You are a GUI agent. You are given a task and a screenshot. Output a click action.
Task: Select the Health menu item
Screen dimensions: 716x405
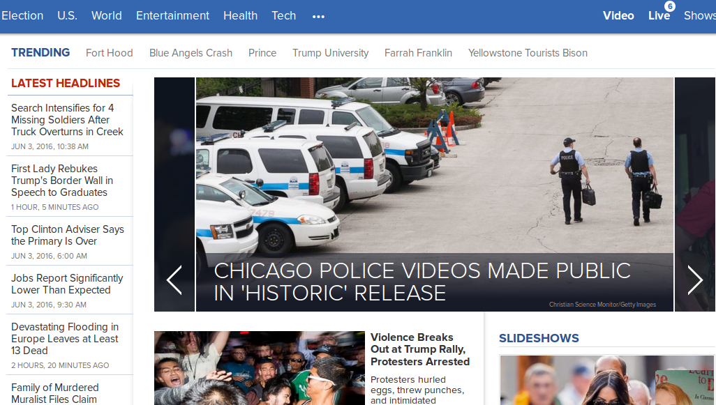[240, 15]
